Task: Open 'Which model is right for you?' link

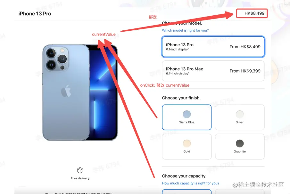Action: [185, 30]
